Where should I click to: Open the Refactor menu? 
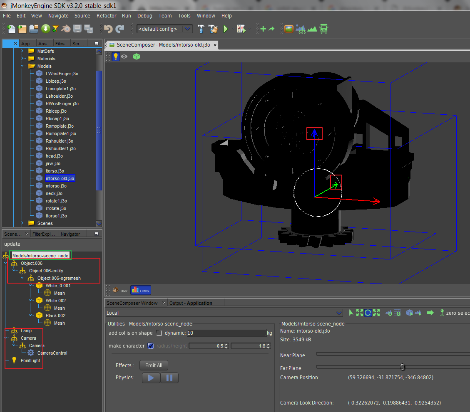click(106, 15)
